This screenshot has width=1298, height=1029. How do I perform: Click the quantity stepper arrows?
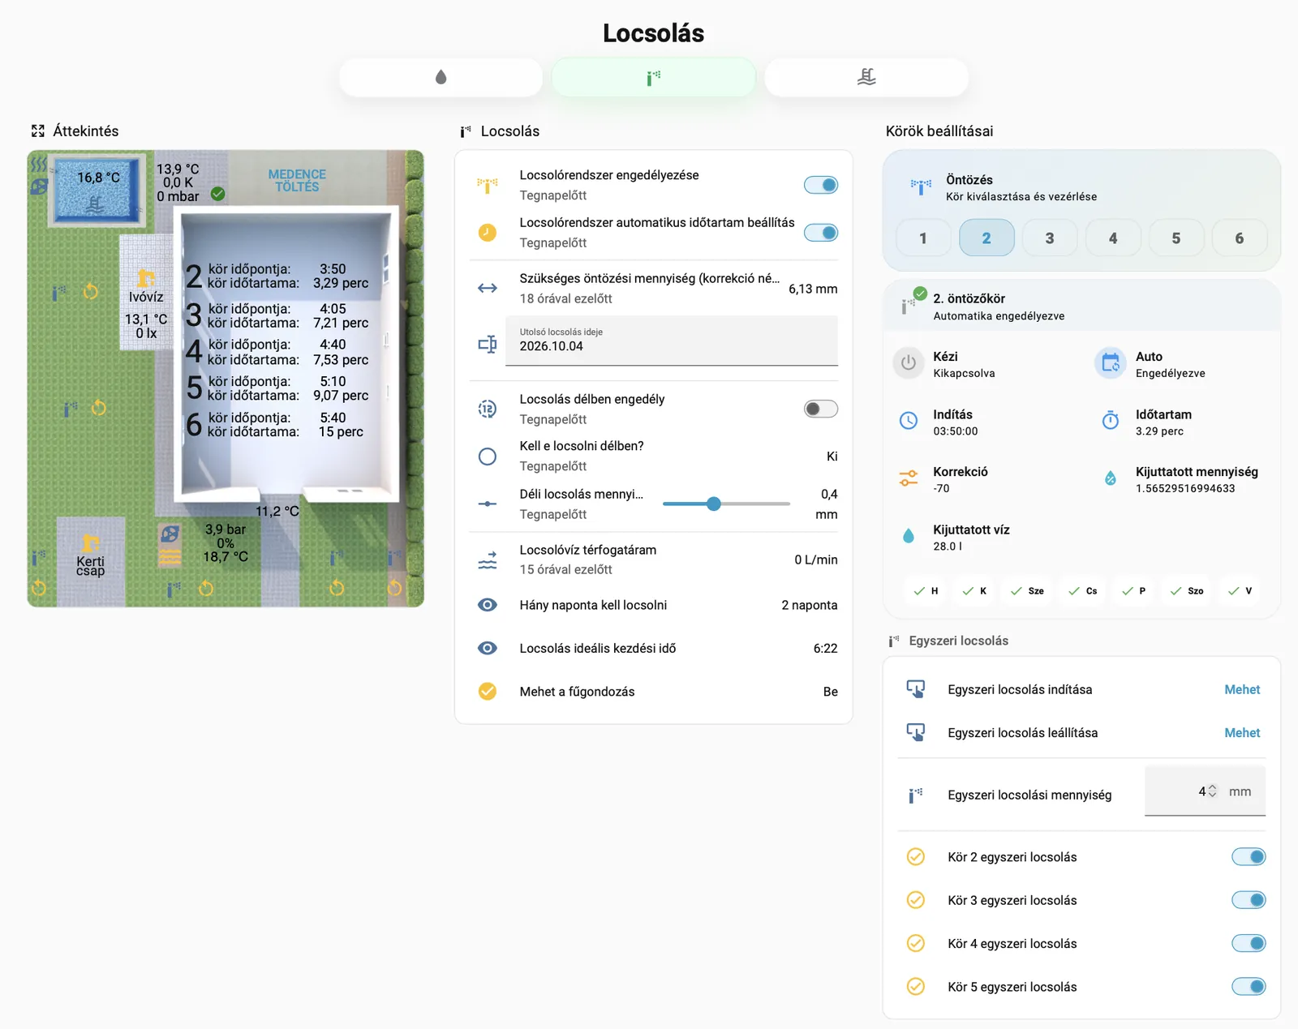coord(1213,791)
